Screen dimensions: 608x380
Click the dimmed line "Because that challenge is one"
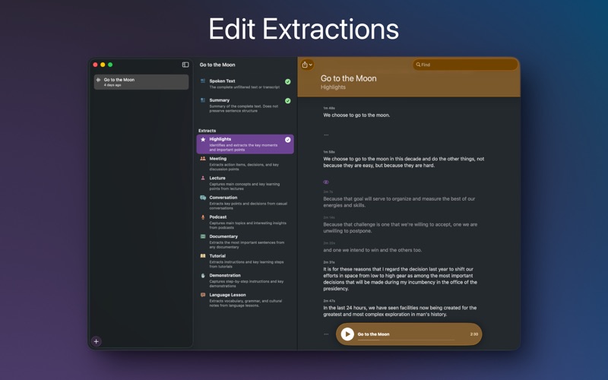tap(401, 227)
